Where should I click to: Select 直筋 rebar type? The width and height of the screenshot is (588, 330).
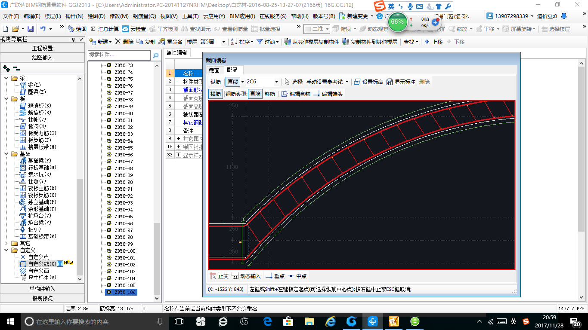click(255, 94)
